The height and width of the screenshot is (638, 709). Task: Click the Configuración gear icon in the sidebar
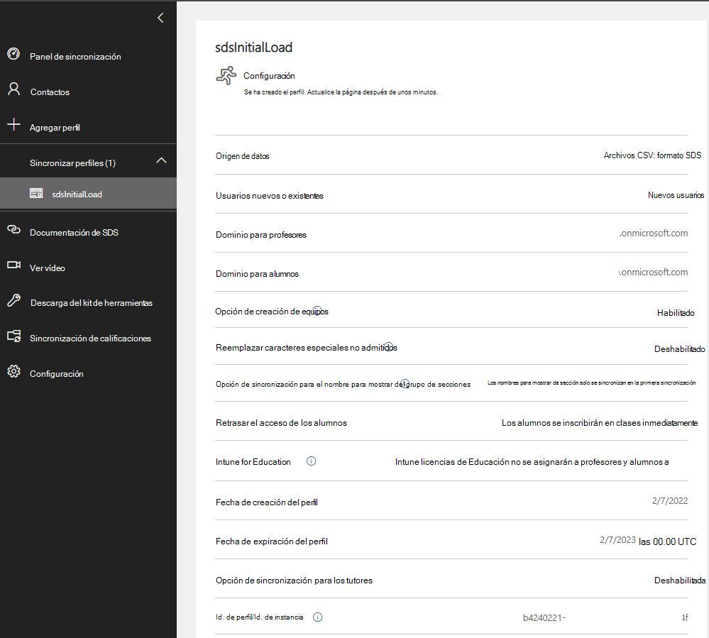tap(13, 372)
